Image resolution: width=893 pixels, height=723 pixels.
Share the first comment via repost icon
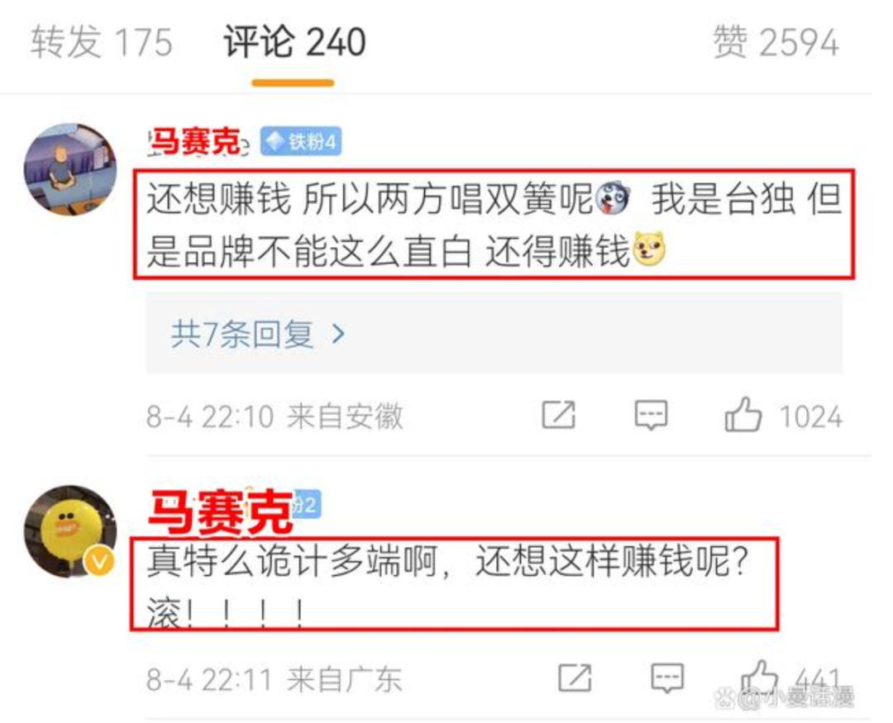558,415
